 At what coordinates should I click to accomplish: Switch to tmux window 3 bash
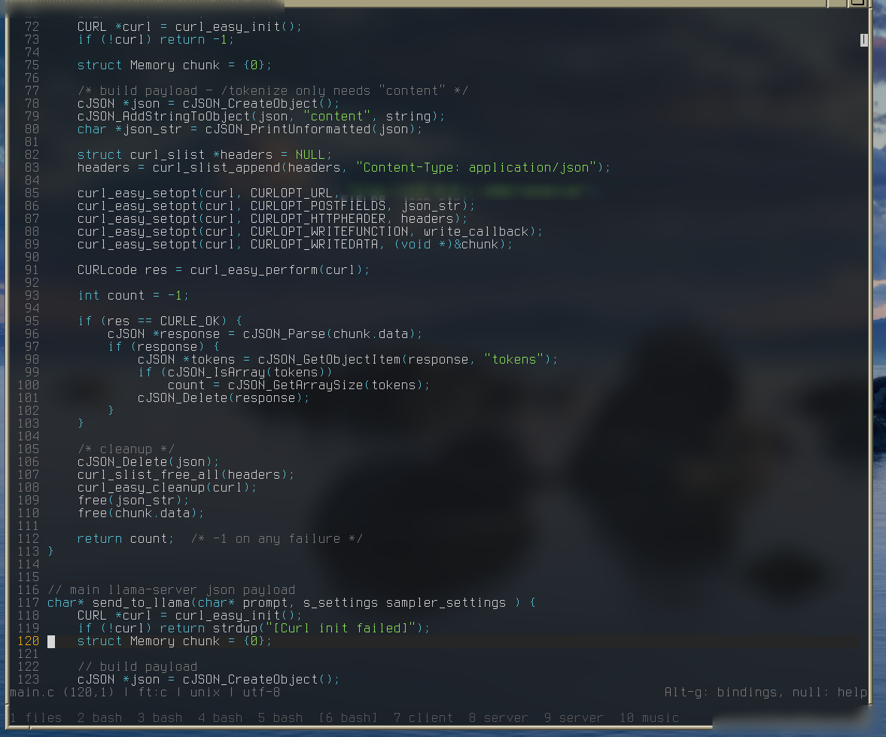160,717
